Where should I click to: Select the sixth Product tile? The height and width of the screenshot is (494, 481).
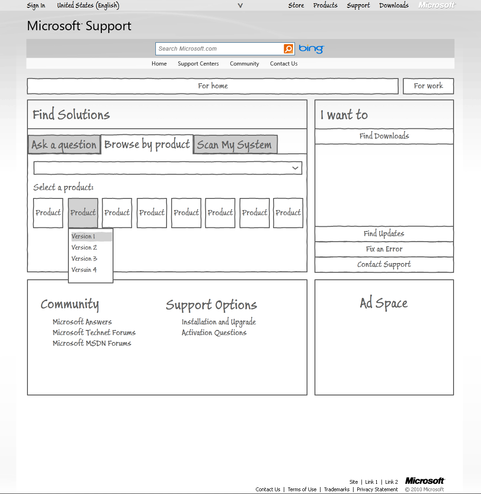point(220,213)
